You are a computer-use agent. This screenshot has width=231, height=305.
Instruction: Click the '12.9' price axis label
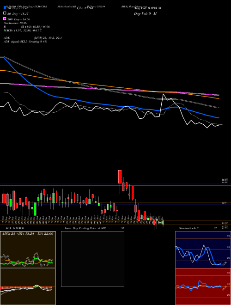pyautogui.click(x=224, y=203)
